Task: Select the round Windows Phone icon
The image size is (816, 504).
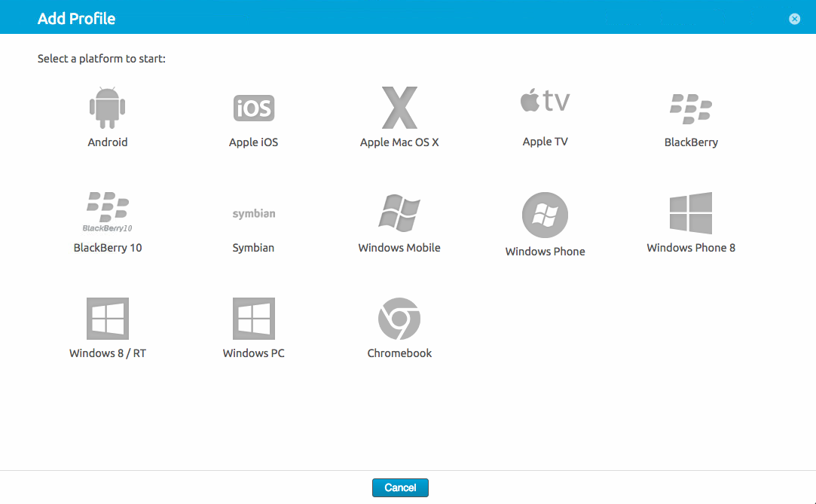Action: [545, 215]
